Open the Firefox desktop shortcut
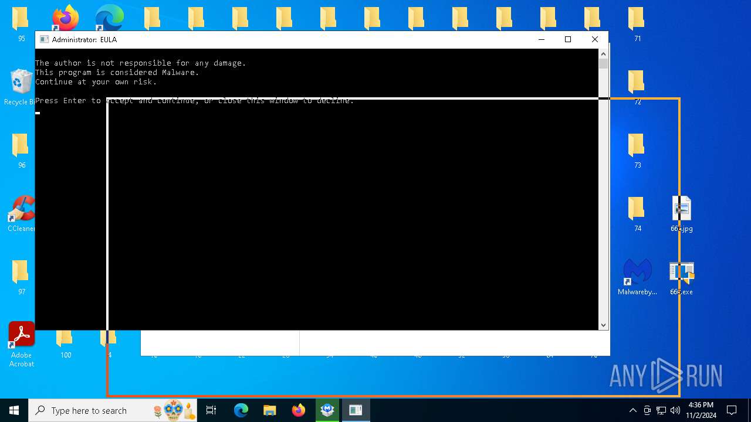 coord(65,19)
